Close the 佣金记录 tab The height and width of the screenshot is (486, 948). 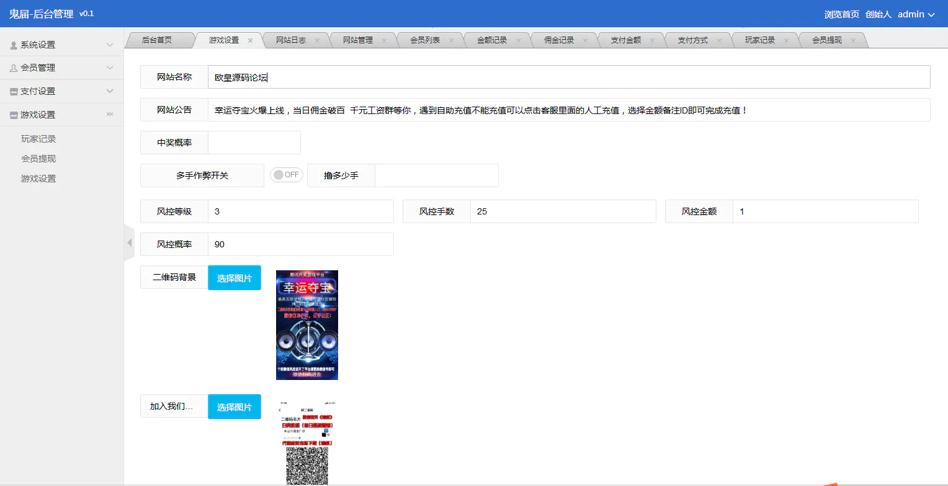click(x=586, y=39)
